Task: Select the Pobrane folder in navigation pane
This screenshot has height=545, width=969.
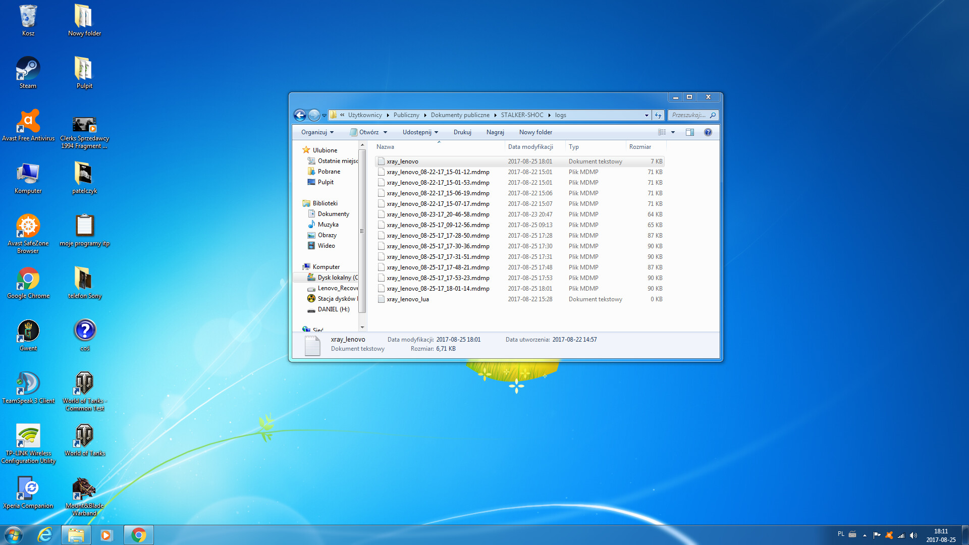Action: click(x=329, y=172)
